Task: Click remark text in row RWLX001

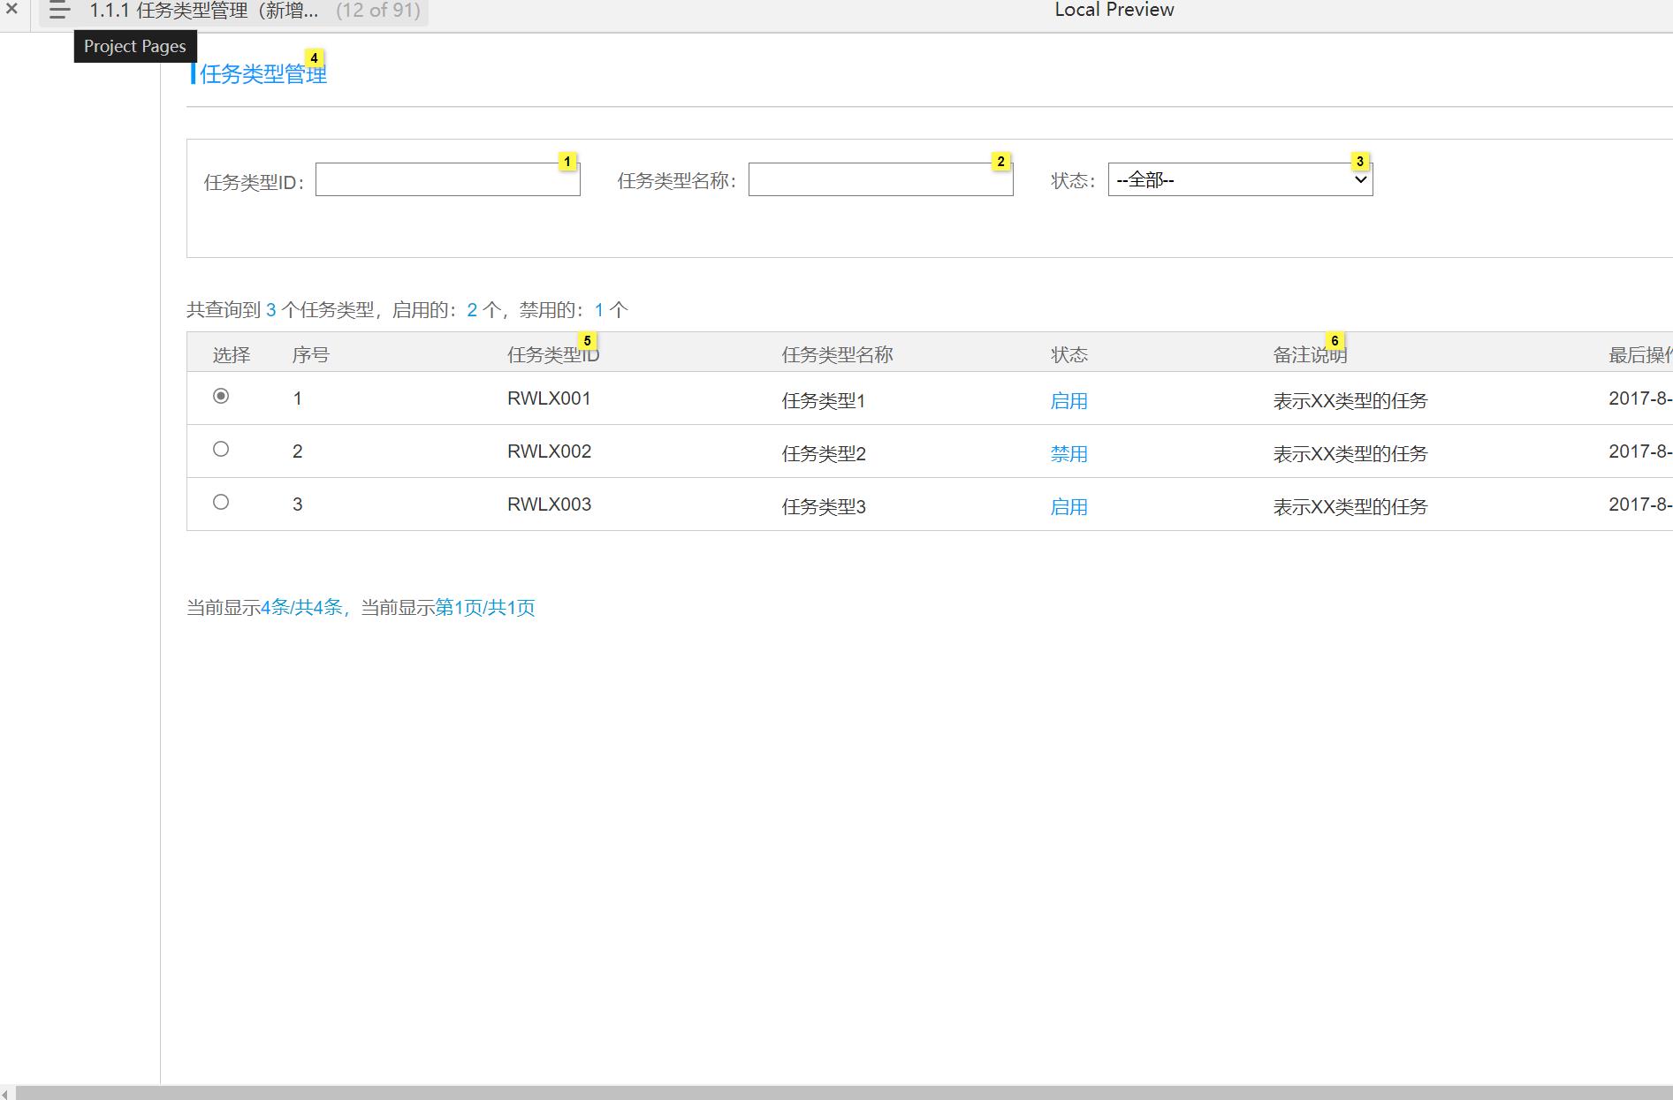Action: click(1350, 401)
